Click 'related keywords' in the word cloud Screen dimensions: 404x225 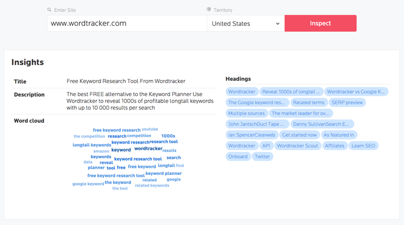click(x=152, y=186)
